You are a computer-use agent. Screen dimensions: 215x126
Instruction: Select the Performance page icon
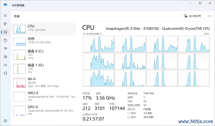point(5,32)
